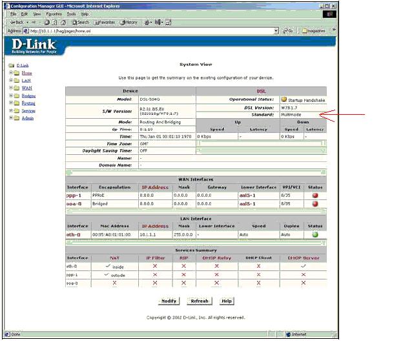Click the Home folder icon in tree
This screenshot has height=344, width=414.
pyautogui.click(x=17, y=73)
